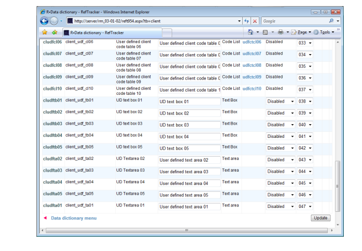Edit label field in cludfcl06 row
Screen dimensions: 362x251
tap(189, 43)
